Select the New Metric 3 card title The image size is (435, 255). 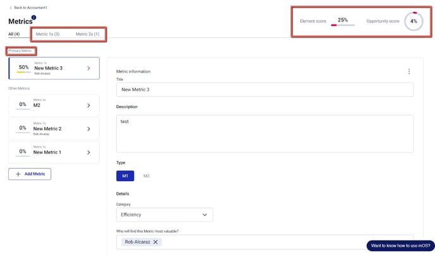(x=48, y=68)
